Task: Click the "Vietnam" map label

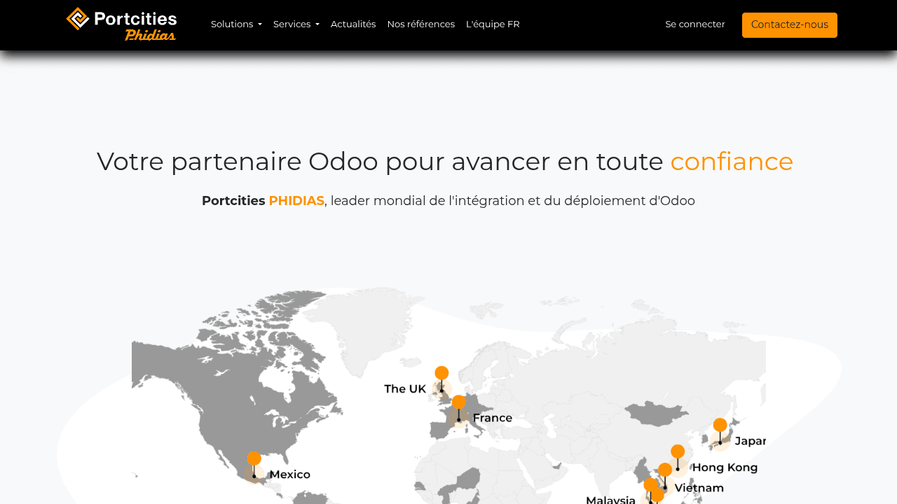Action: [699, 488]
